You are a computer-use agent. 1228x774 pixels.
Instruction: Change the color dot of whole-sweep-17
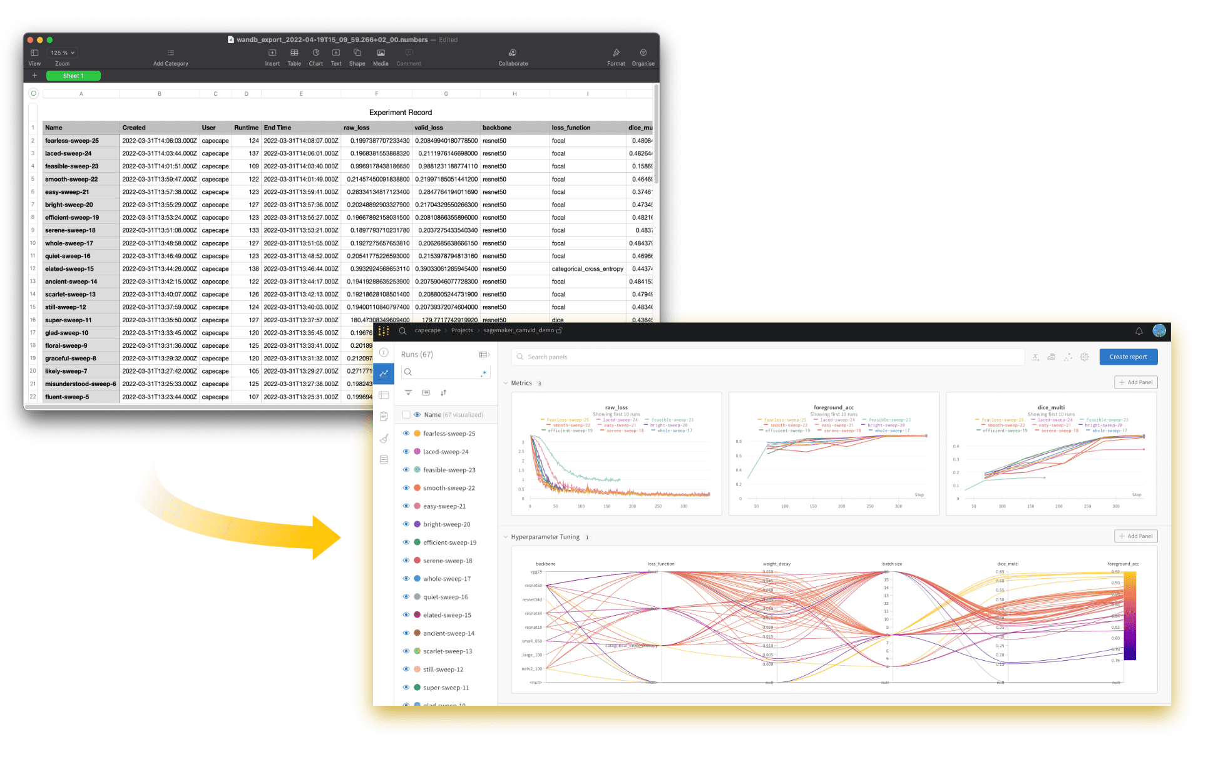pyautogui.click(x=417, y=579)
